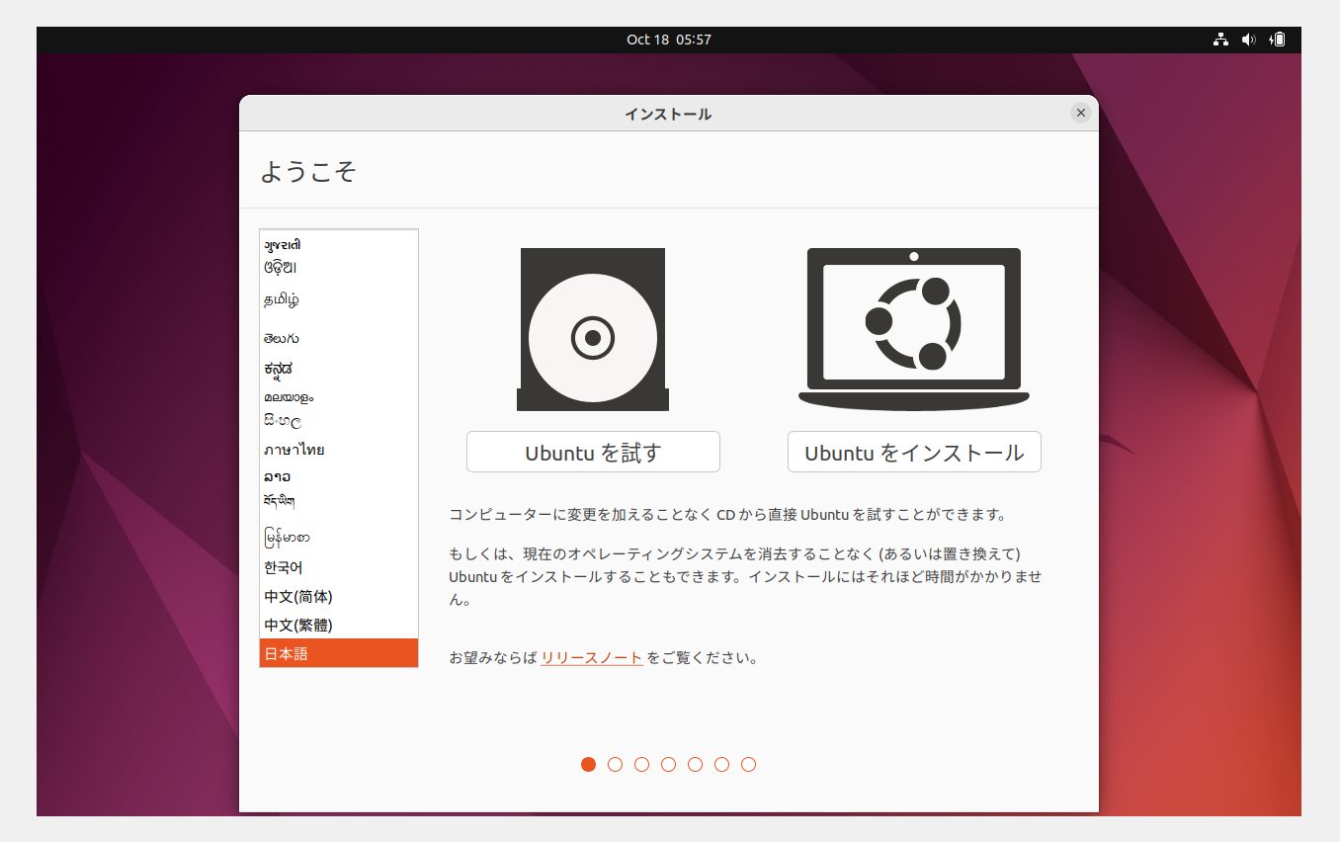
Task: Click the インストール window title bar
Action: pos(669,114)
